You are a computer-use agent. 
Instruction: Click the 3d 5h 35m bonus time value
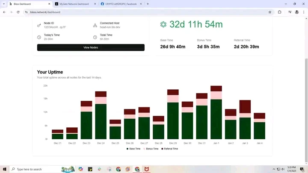click(x=208, y=47)
